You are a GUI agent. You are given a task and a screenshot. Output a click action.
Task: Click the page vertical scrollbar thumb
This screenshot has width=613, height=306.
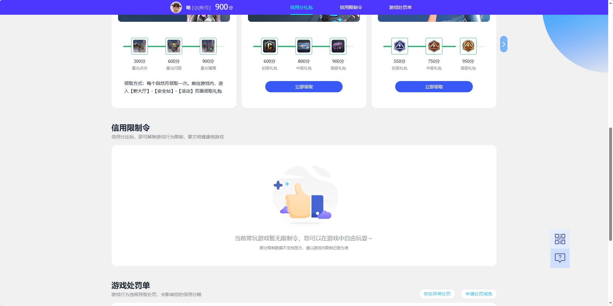[610, 184]
